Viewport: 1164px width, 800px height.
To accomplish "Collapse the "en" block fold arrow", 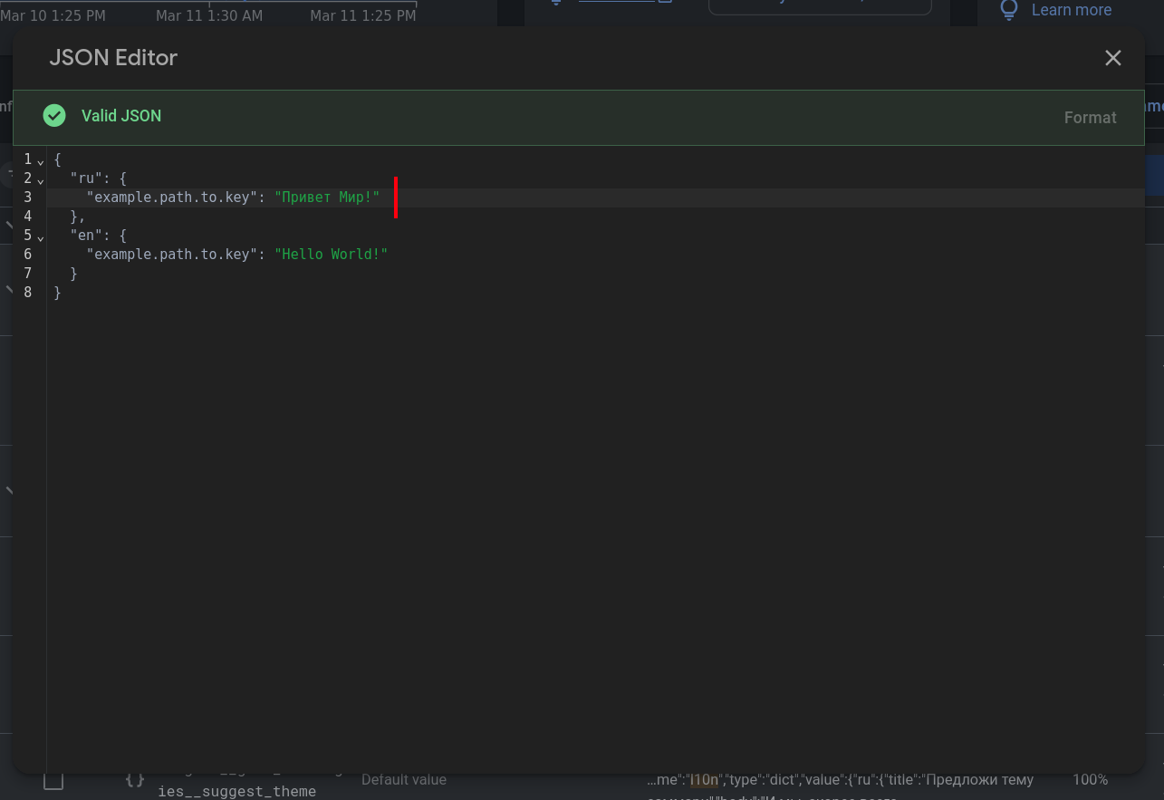I will pyautogui.click(x=41, y=236).
